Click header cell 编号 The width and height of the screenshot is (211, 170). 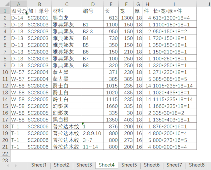click(x=93, y=11)
